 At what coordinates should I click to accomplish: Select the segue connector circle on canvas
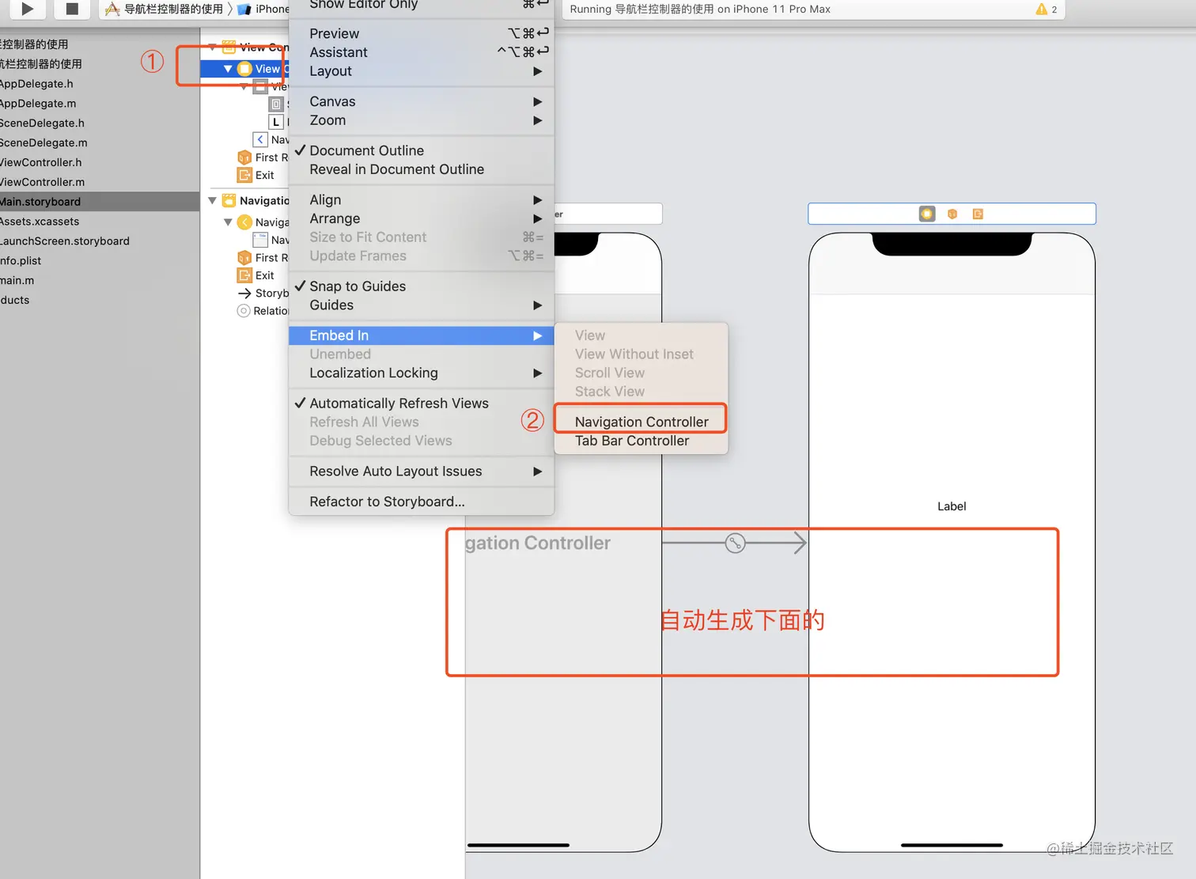[x=735, y=543]
